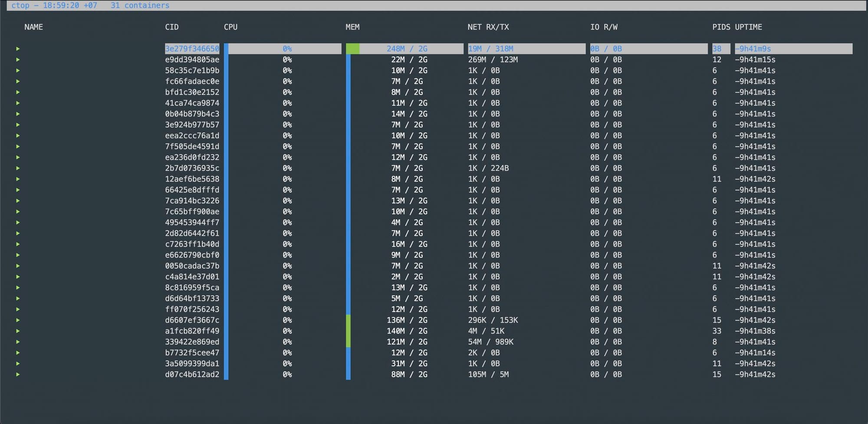This screenshot has width=868, height=424.
Task: Click green status arrow for container e9dd394805ae
Action: [18, 59]
